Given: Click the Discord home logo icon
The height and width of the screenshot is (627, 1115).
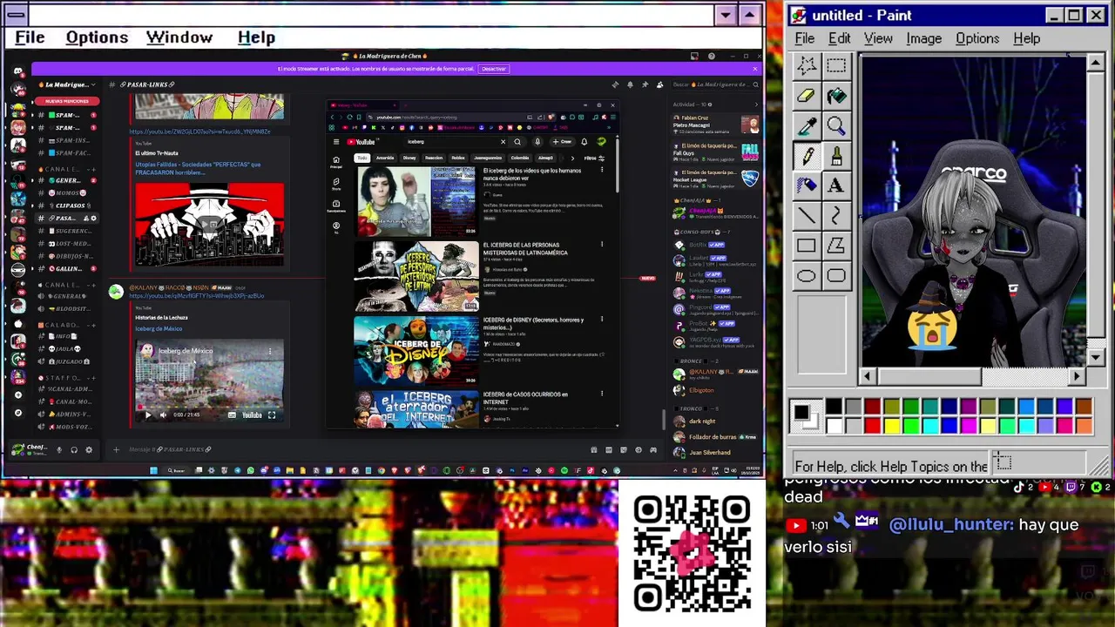Looking at the screenshot, I should point(17,71).
